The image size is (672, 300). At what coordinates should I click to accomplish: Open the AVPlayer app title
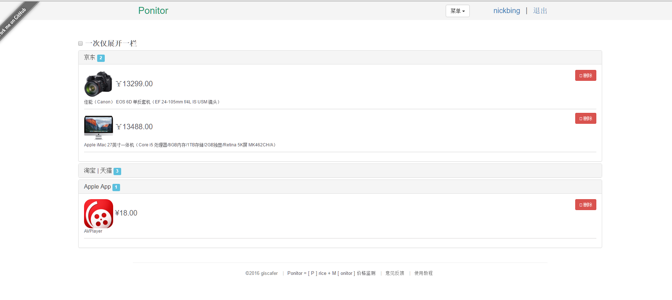(x=93, y=231)
